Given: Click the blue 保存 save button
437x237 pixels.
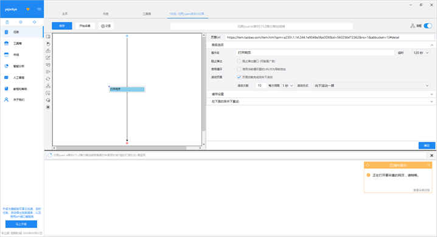Looking at the screenshot, I should point(62,26).
